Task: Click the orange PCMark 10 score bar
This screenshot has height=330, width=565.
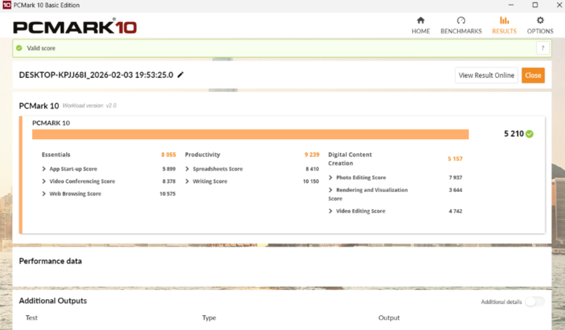Action: point(250,134)
